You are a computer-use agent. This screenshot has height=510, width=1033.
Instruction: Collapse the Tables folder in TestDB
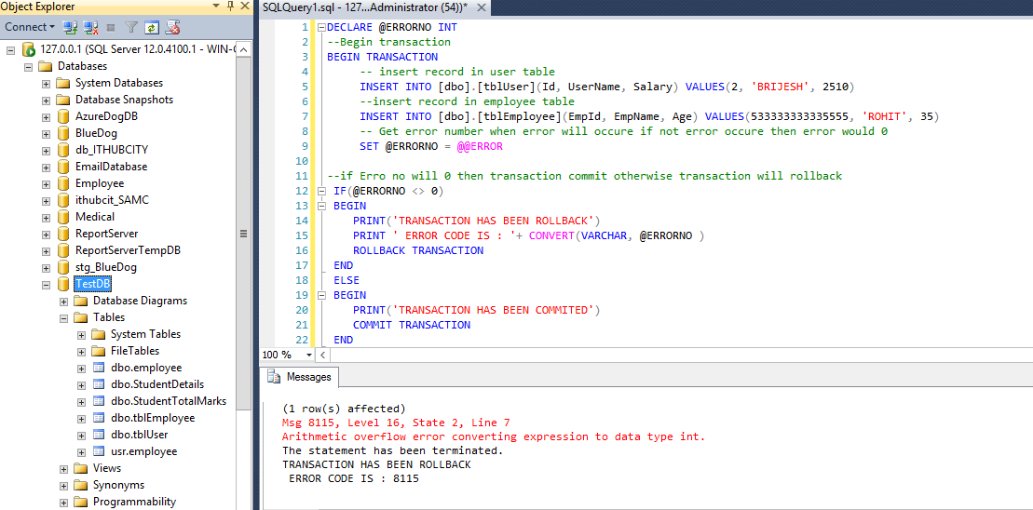point(64,318)
